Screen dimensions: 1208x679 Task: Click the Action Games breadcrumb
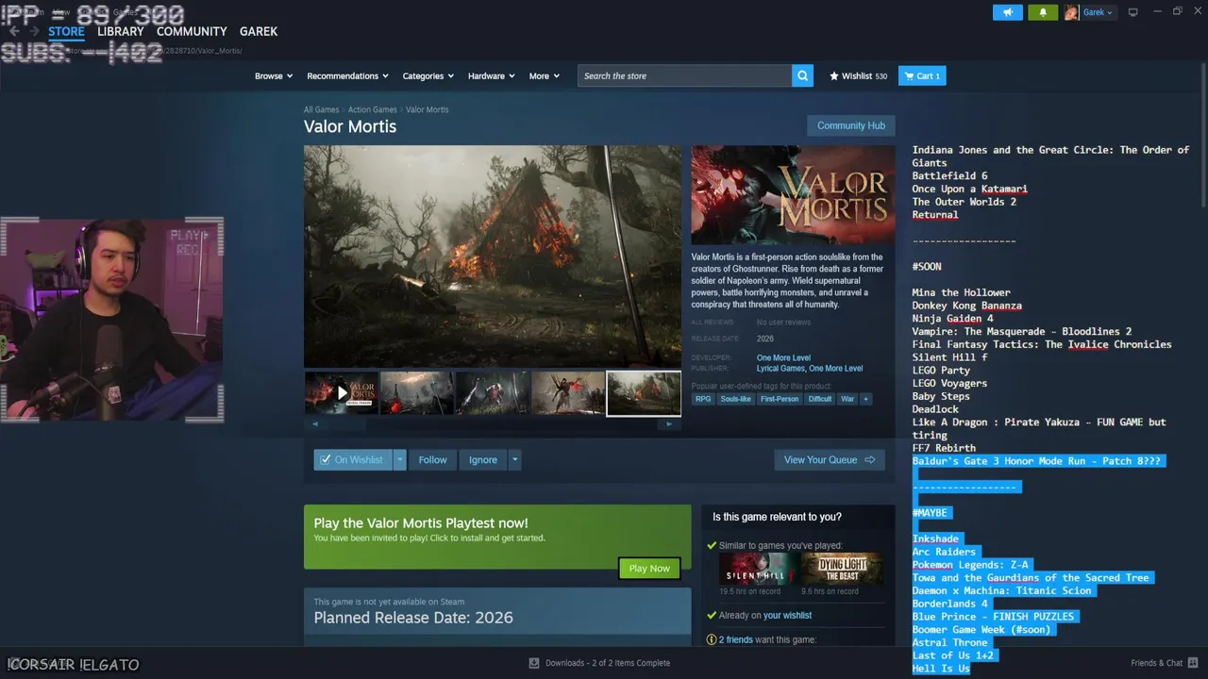pyautogui.click(x=372, y=109)
